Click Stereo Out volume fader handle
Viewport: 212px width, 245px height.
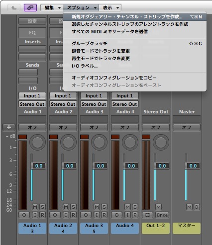pyautogui.click(x=162, y=166)
